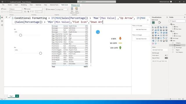
Task: Add a new page with plus button
Action: [x=17, y=96]
